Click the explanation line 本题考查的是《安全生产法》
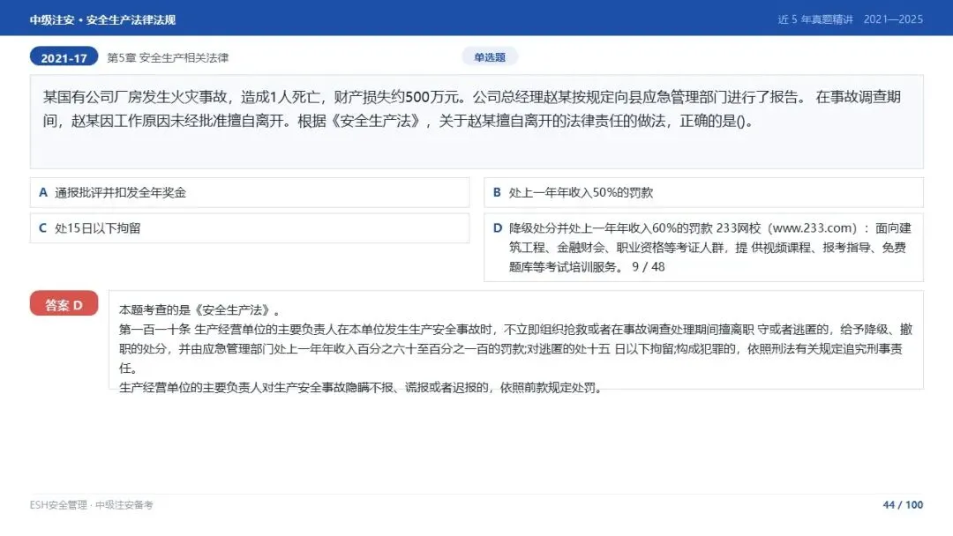This screenshot has height=536, width=953. point(200,310)
